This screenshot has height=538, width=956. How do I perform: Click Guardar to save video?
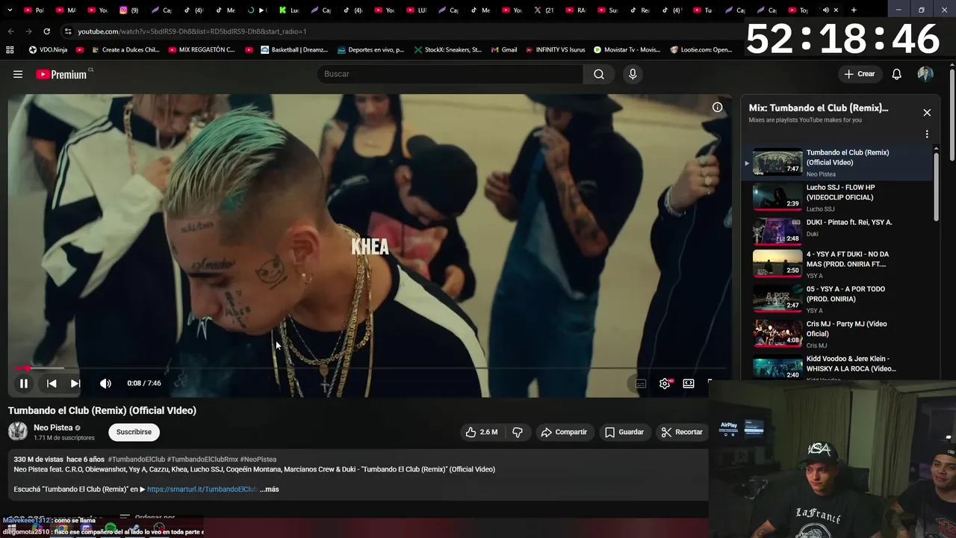tap(624, 432)
